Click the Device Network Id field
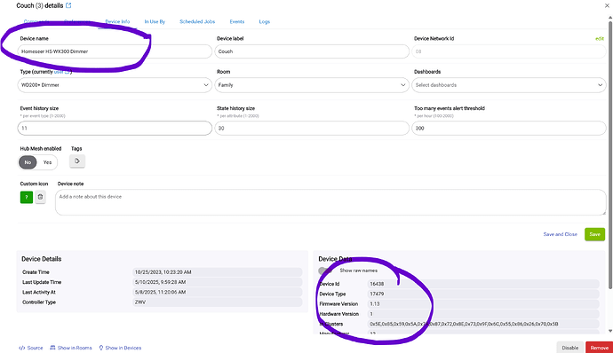 point(509,51)
